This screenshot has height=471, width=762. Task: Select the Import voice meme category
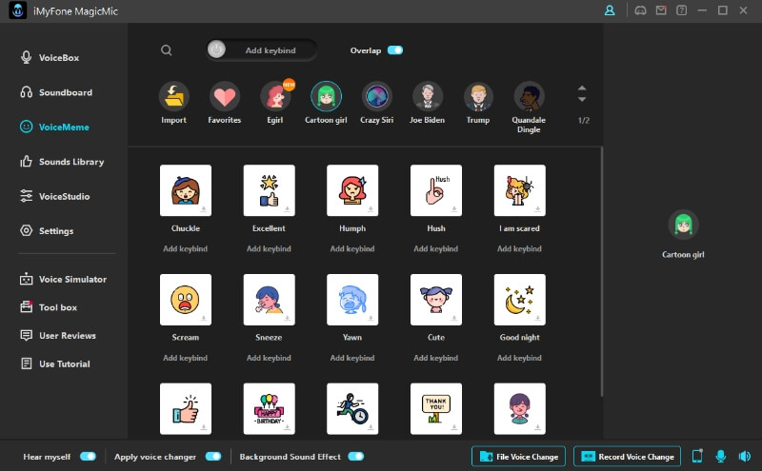[173, 96]
